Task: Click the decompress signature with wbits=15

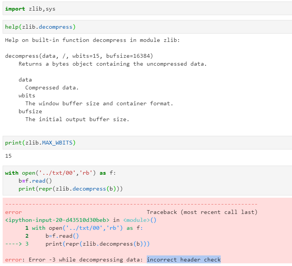Action: [79, 56]
